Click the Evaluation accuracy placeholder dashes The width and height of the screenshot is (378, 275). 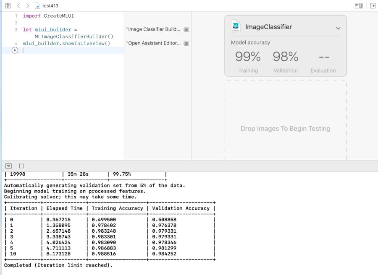[324, 57]
